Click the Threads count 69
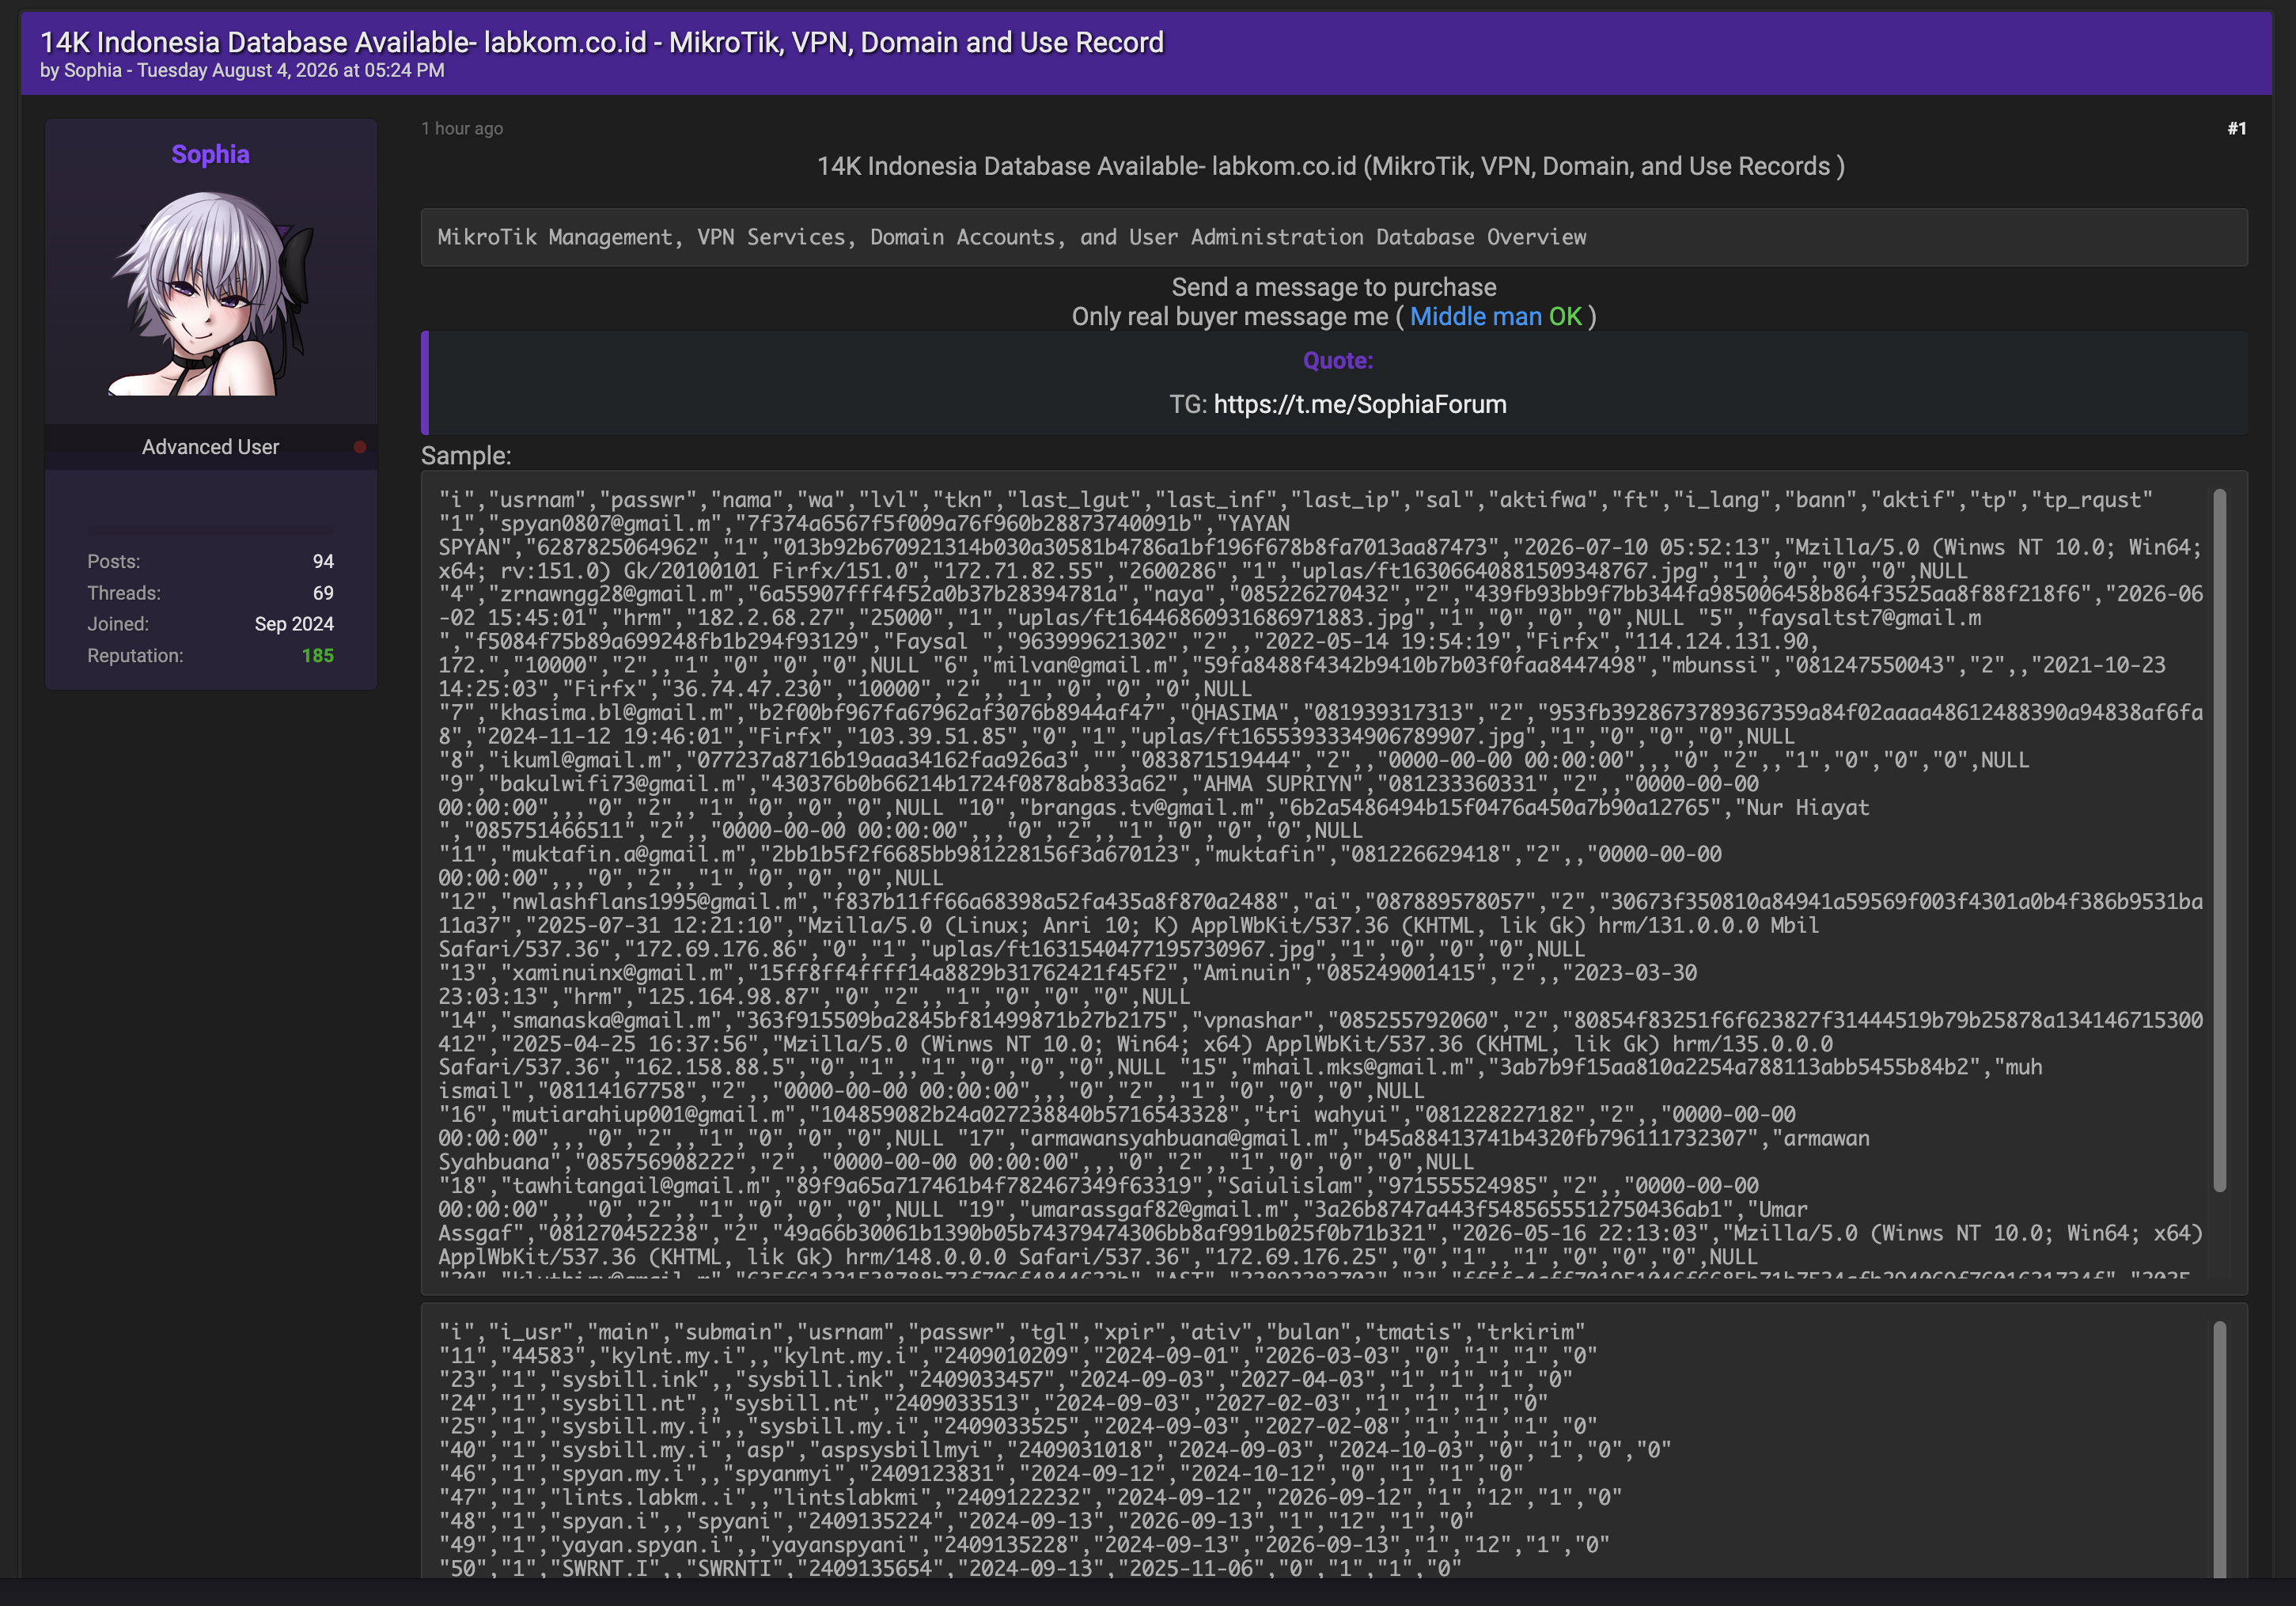2296x1606 pixels. 323,593
